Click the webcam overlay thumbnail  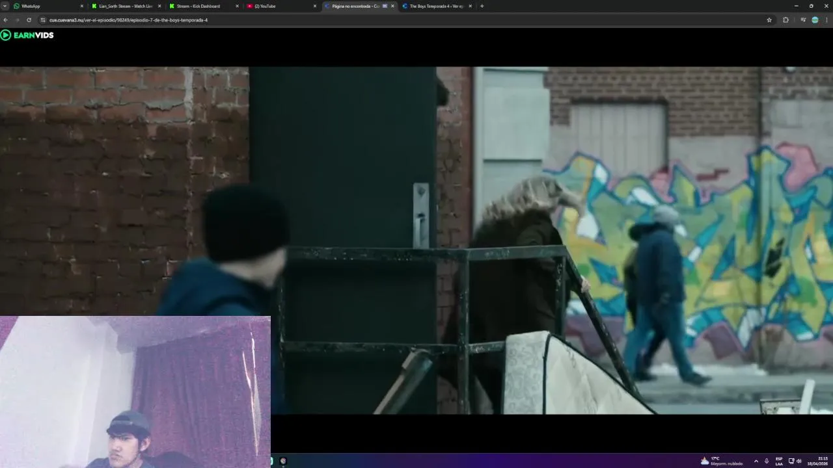135,392
